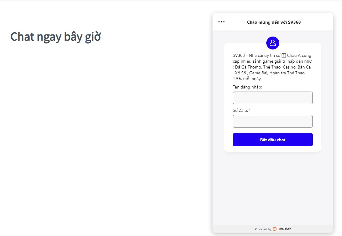
Task: Focus the Số Zalo input field
Action: click(x=272, y=121)
